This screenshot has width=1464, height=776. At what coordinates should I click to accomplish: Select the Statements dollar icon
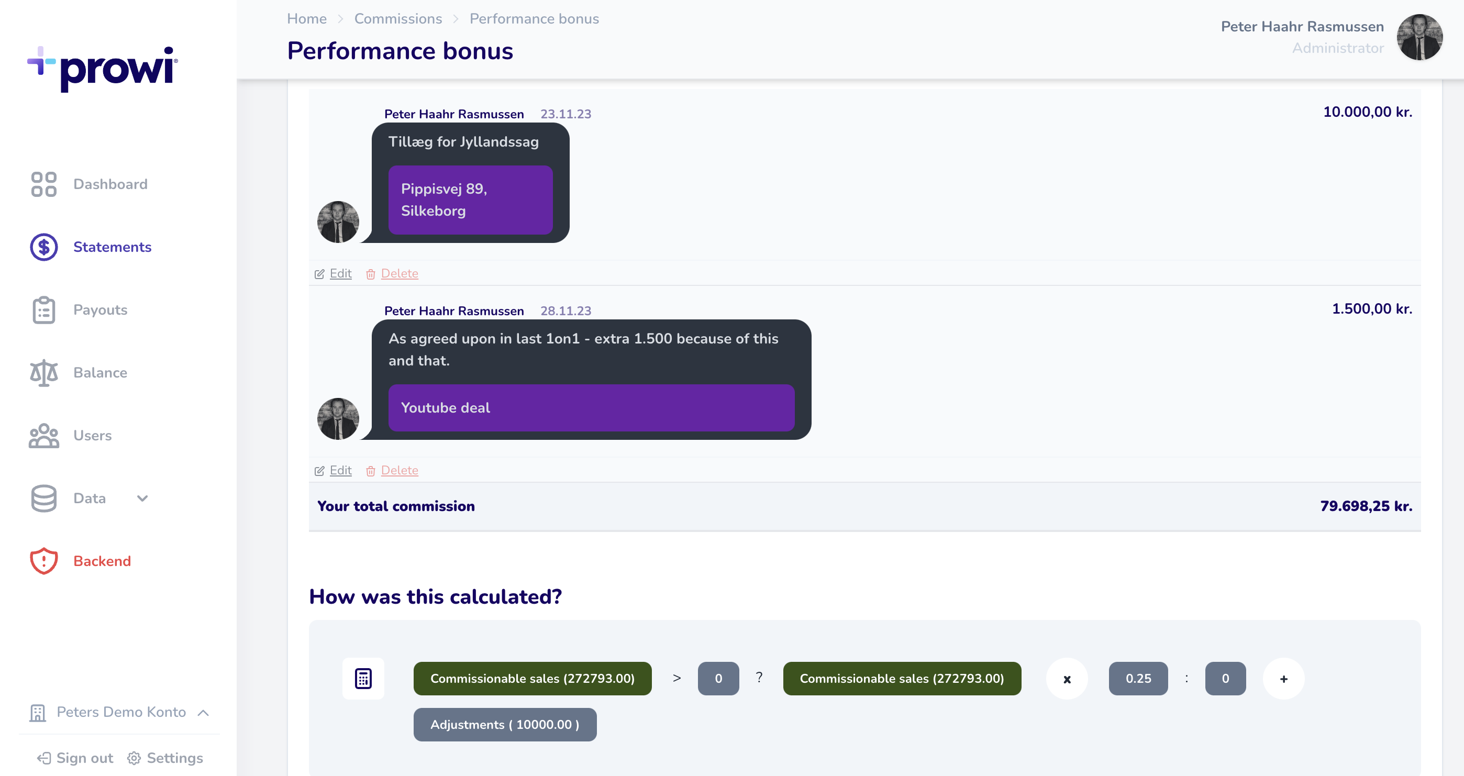click(43, 247)
